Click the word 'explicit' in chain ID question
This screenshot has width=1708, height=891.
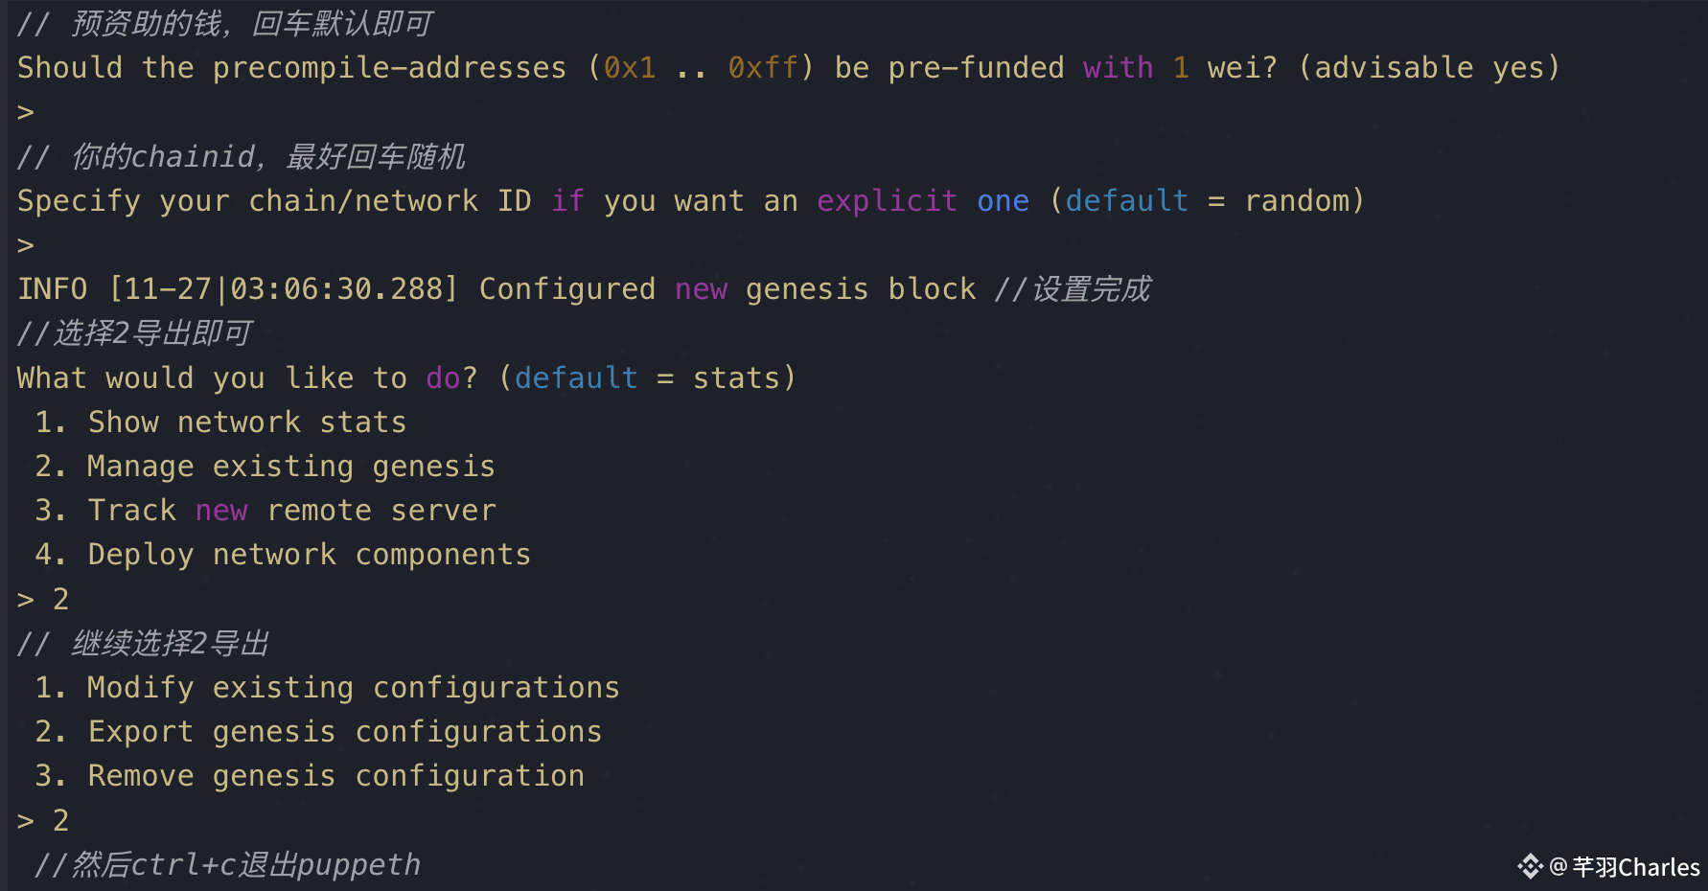point(887,201)
